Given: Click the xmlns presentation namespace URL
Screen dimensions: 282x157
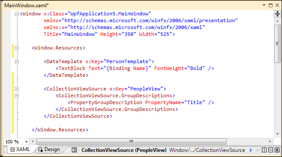Looking at the screenshot, I should (150, 20).
